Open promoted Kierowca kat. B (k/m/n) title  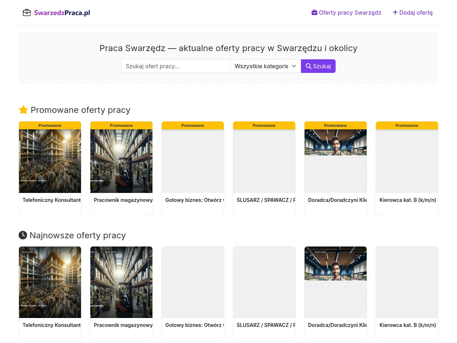tap(408, 200)
